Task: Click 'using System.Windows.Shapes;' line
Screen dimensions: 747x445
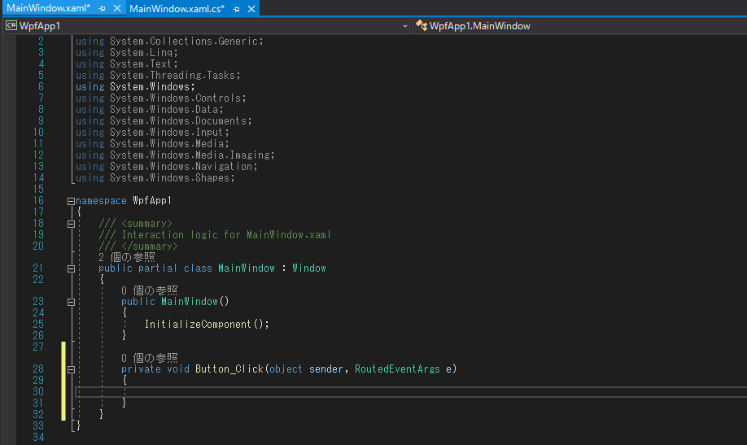Action: [155, 177]
